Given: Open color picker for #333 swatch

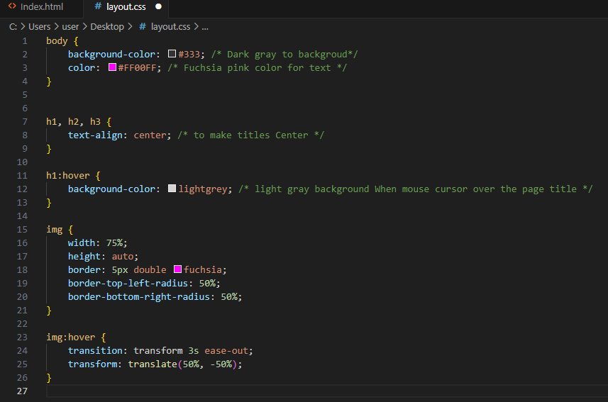Looking at the screenshot, I should 172,54.
